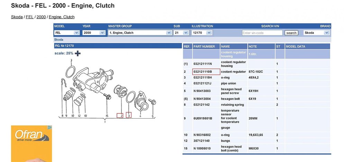Click the Enter vin-code input field

pyautogui.click(x=262, y=33)
